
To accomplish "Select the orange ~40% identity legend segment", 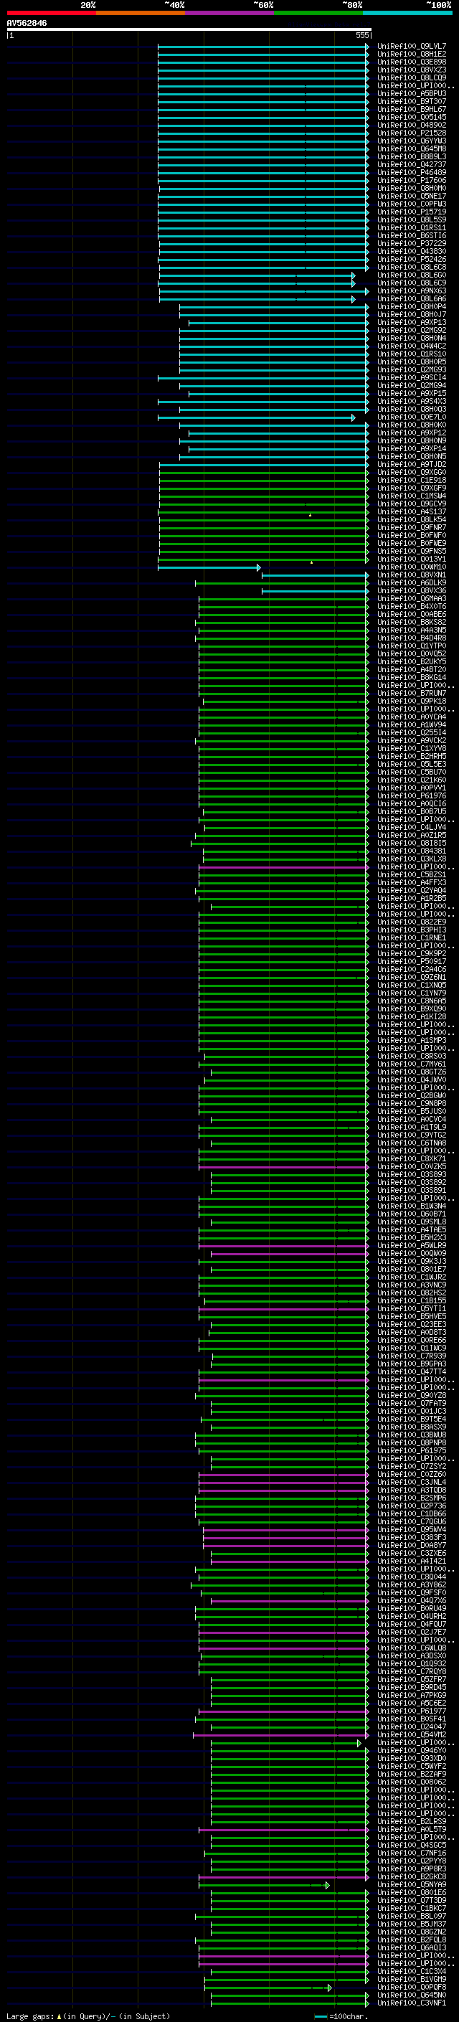I will point(141,13).
